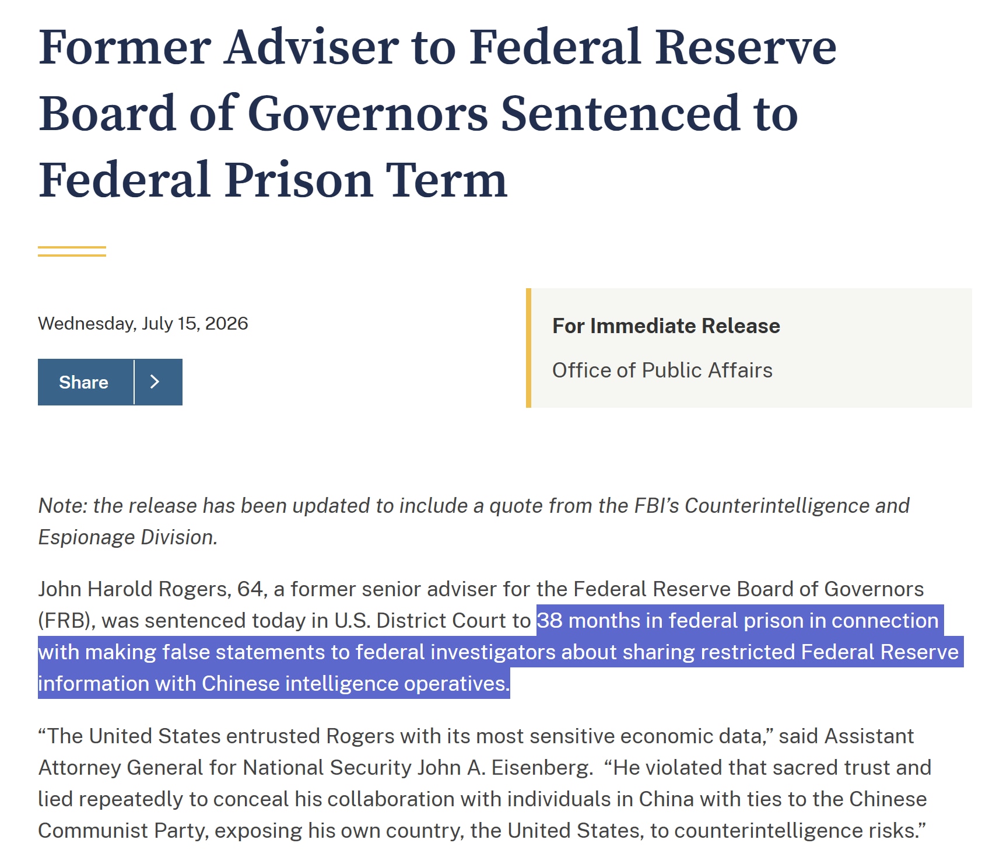
Task: Open the Office of Public Affairs text
Action: [662, 370]
